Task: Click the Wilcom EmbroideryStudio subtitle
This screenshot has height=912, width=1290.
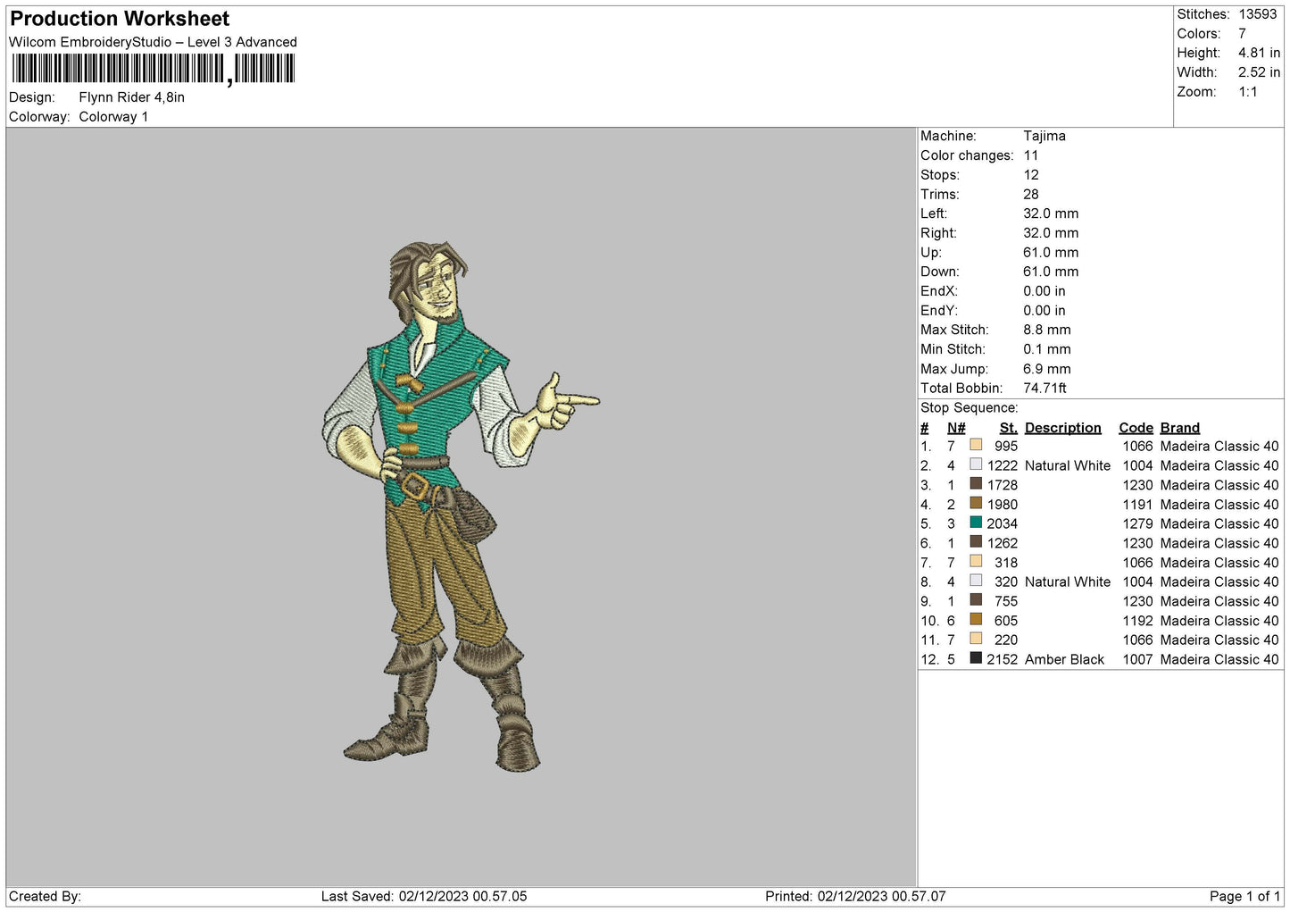Action: (x=153, y=42)
